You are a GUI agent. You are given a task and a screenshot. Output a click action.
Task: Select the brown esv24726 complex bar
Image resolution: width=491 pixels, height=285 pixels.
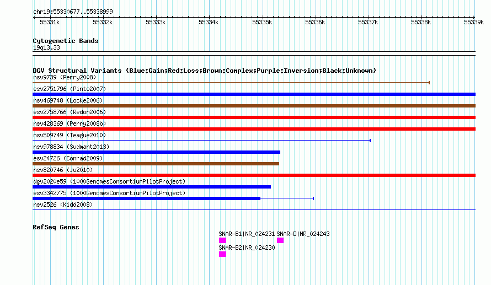156,164
